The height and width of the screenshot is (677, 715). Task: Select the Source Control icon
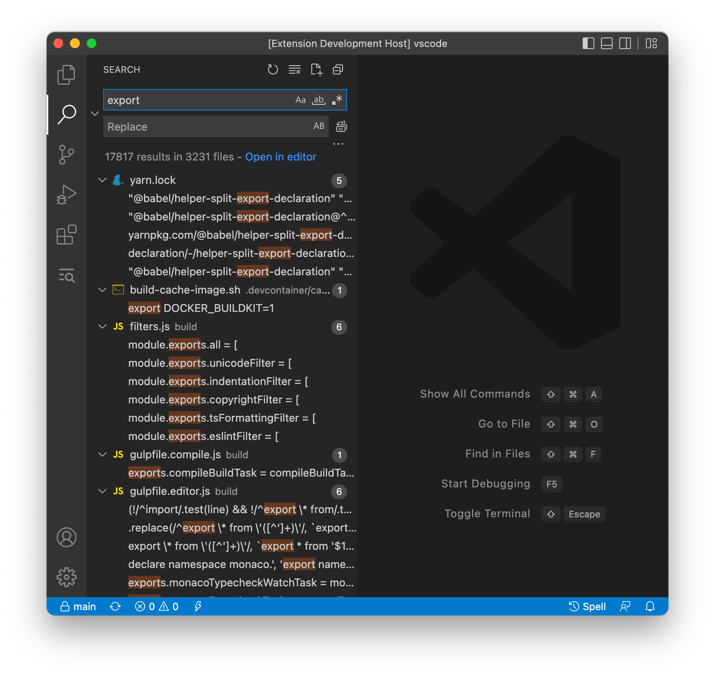coord(66,154)
